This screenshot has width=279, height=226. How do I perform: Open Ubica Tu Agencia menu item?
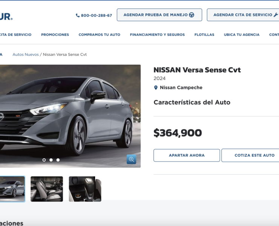tap(242, 35)
